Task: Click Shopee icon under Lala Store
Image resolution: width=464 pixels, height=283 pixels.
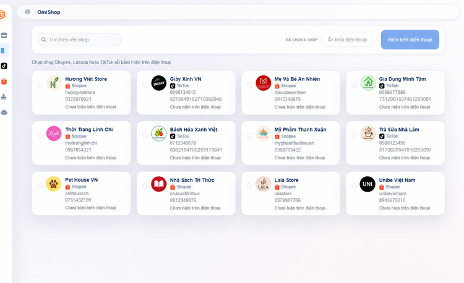Action: point(277,187)
